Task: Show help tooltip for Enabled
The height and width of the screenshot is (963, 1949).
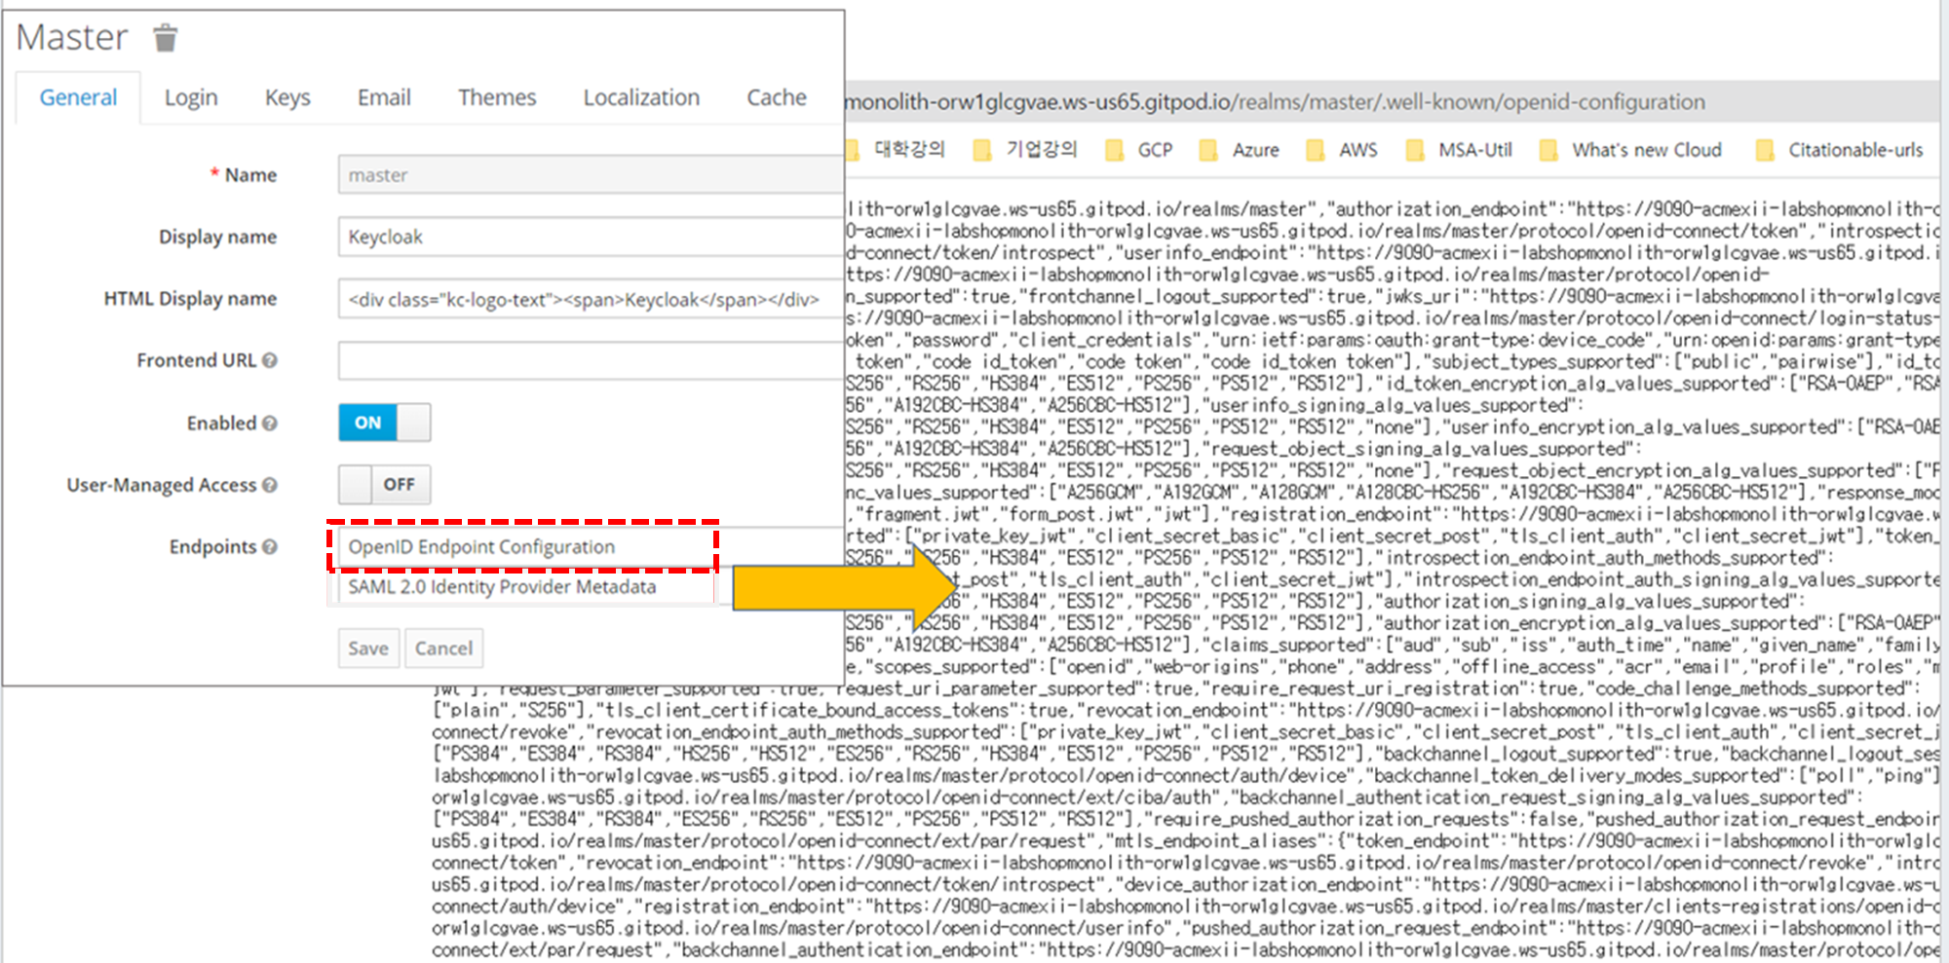Action: coord(270,424)
